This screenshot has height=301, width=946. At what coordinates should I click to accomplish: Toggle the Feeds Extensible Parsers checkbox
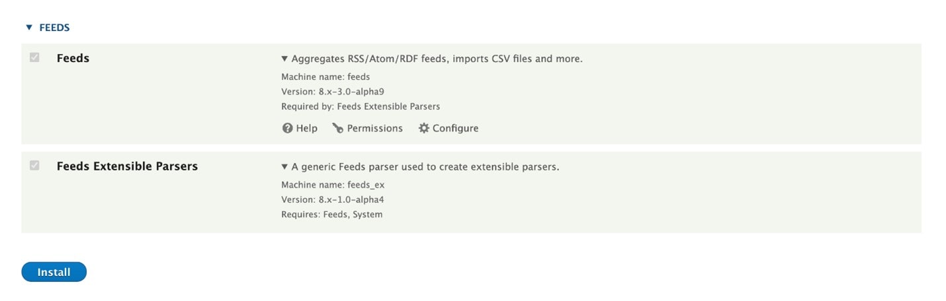point(34,166)
